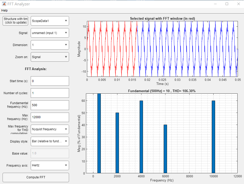Click the 'Signal:' label
This screenshot has width=244, height=184.
coord(23,33)
